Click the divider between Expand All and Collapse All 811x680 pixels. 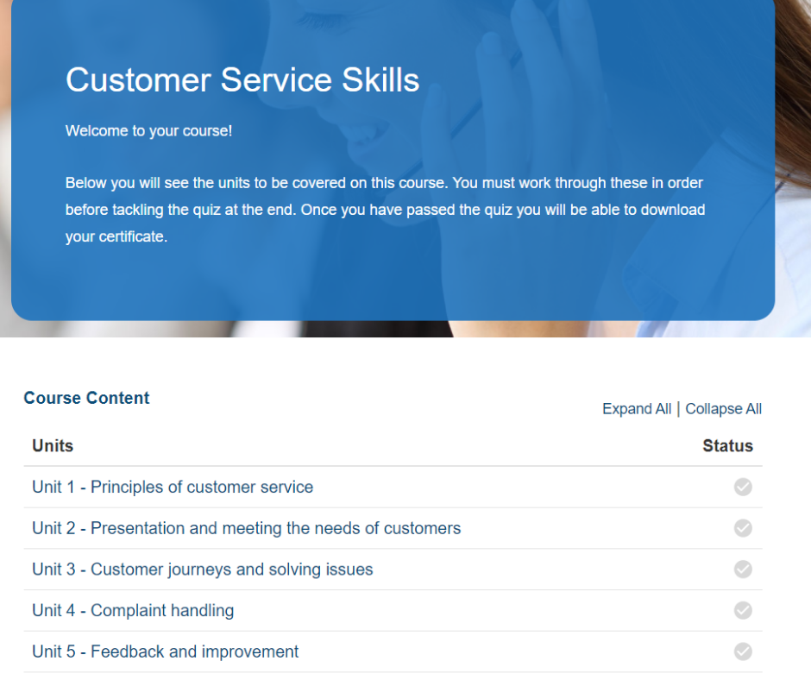(678, 409)
